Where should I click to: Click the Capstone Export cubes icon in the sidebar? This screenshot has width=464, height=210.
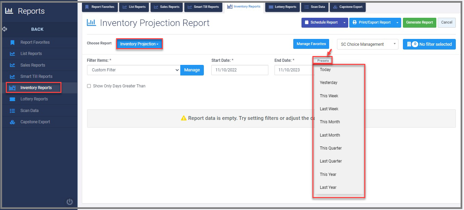point(12,122)
